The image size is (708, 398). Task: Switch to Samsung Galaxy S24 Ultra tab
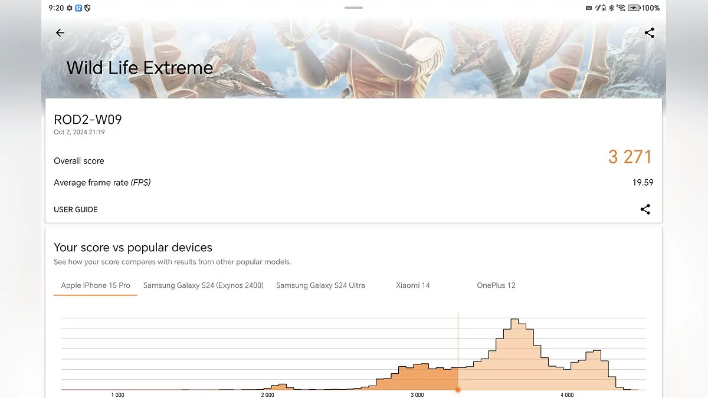[x=320, y=285]
